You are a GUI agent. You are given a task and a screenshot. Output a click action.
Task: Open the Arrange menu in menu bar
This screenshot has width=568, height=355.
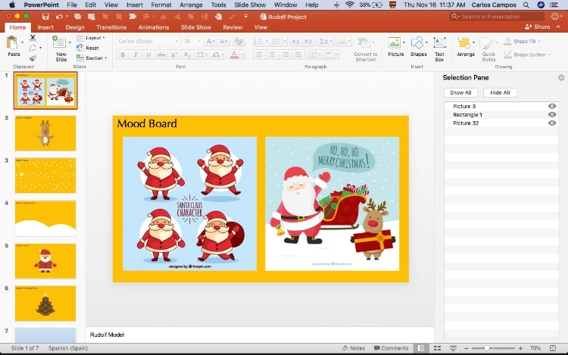click(191, 5)
